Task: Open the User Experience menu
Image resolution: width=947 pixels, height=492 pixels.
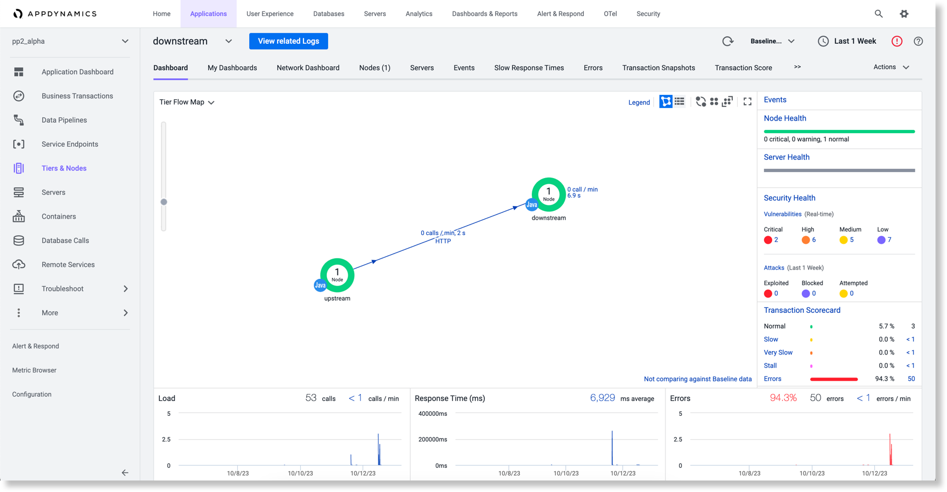Action: pos(270,14)
